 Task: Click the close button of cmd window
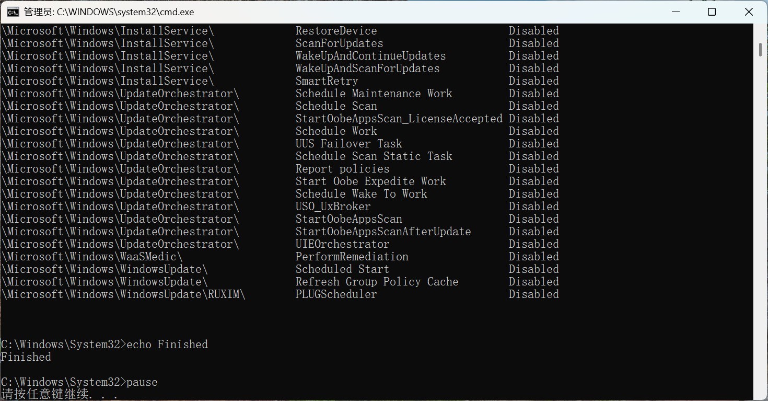[748, 12]
